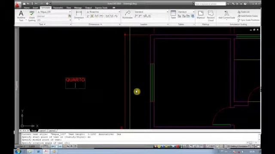Image resolution: width=275 pixels, height=154 pixels.
Task: Switch to the Parametric ribbon tab
Action: click(58, 8)
